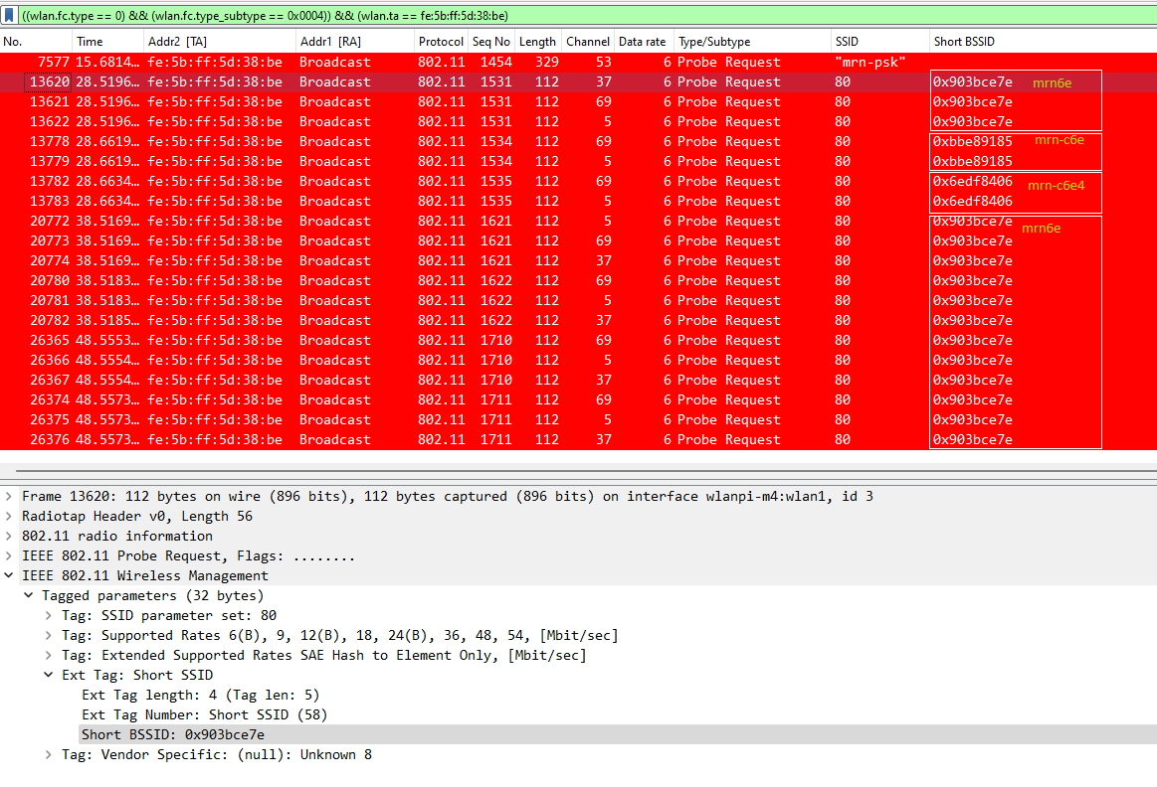Expand the IEEE 802.11 Probe Request section
The height and width of the screenshot is (787, 1157).
click(10, 555)
